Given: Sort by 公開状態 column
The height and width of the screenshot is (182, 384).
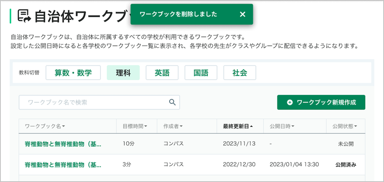Looking at the screenshot, I should [345, 126].
